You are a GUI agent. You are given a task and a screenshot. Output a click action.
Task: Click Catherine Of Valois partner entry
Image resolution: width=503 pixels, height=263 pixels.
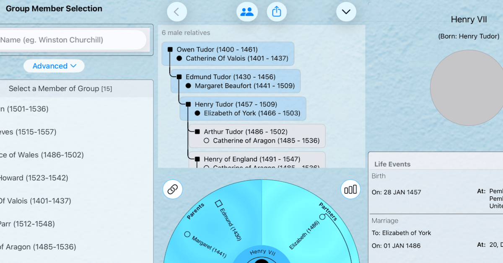237,59
